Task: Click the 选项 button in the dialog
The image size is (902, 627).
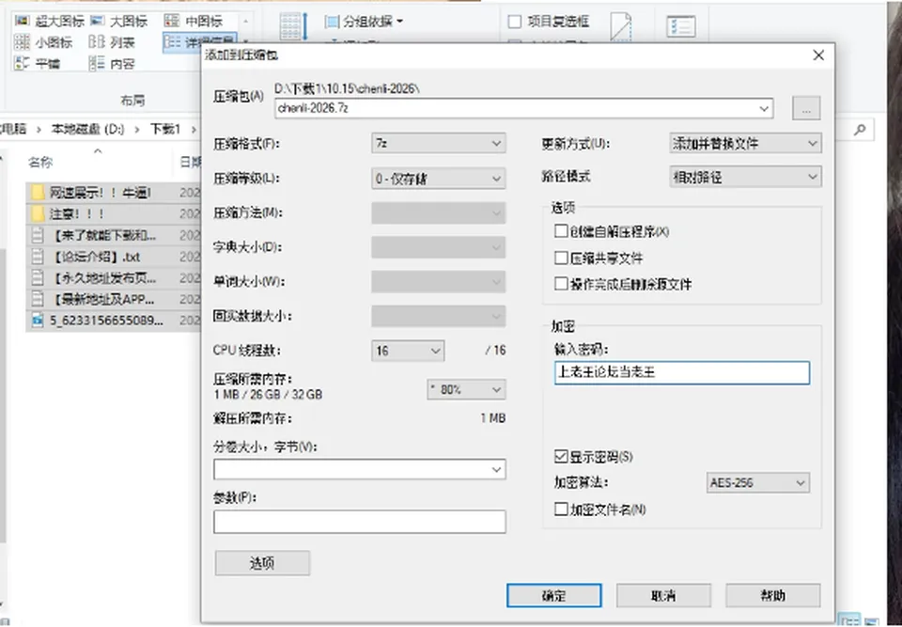Action: click(x=262, y=563)
